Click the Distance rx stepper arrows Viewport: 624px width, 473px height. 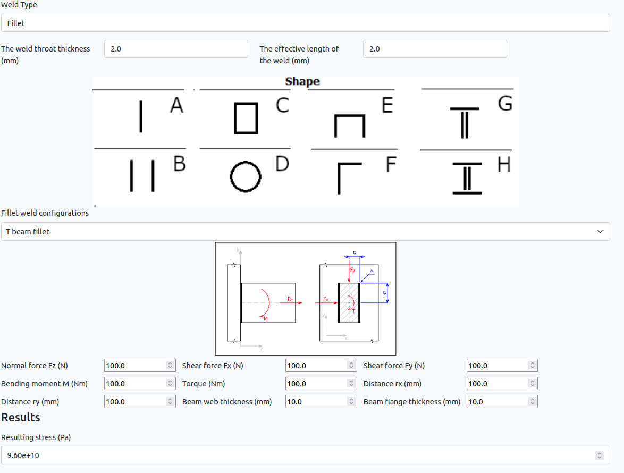tap(533, 384)
